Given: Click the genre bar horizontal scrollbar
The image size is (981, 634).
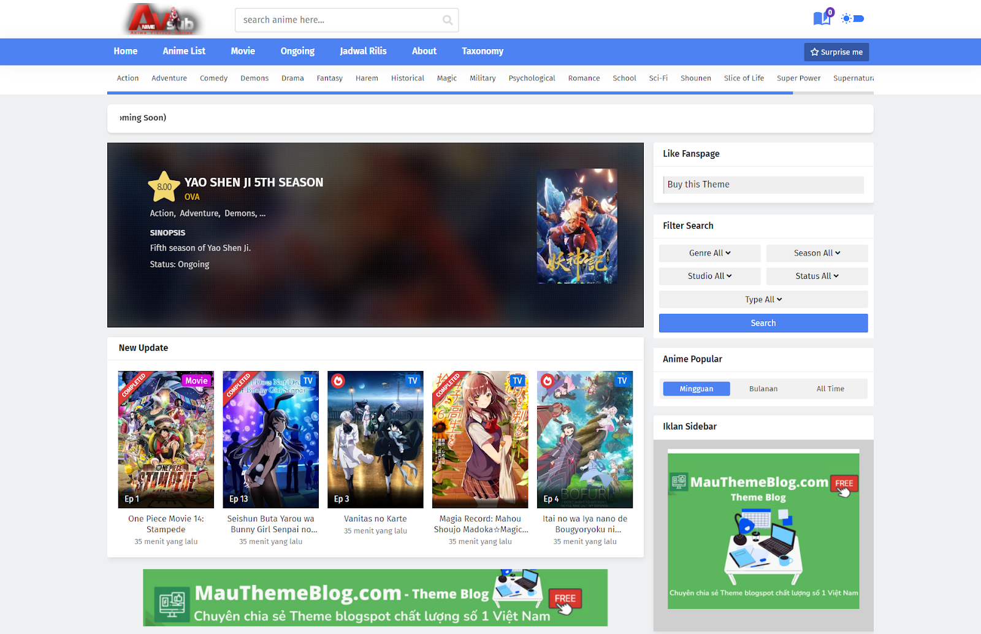Looking at the screenshot, I should (x=450, y=93).
